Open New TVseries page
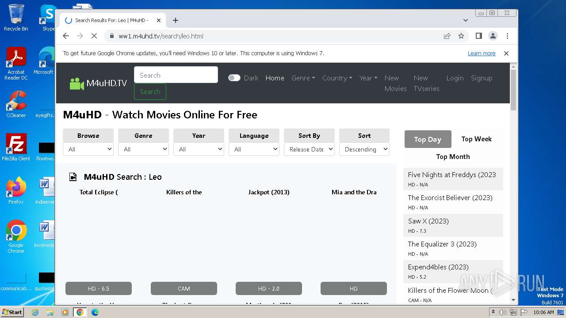Image resolution: width=566 pixels, height=318 pixels. tap(426, 83)
